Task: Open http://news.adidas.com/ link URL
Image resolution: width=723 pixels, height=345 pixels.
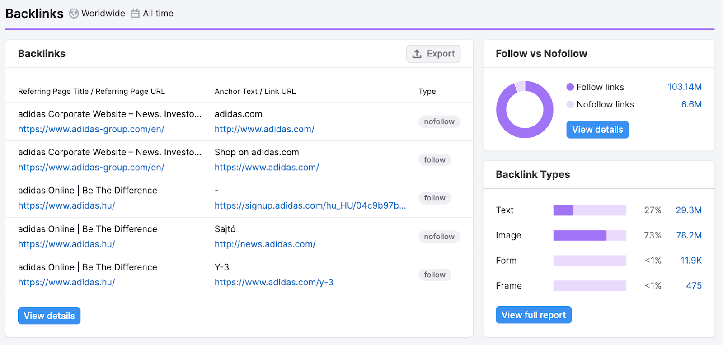Action: pos(265,244)
